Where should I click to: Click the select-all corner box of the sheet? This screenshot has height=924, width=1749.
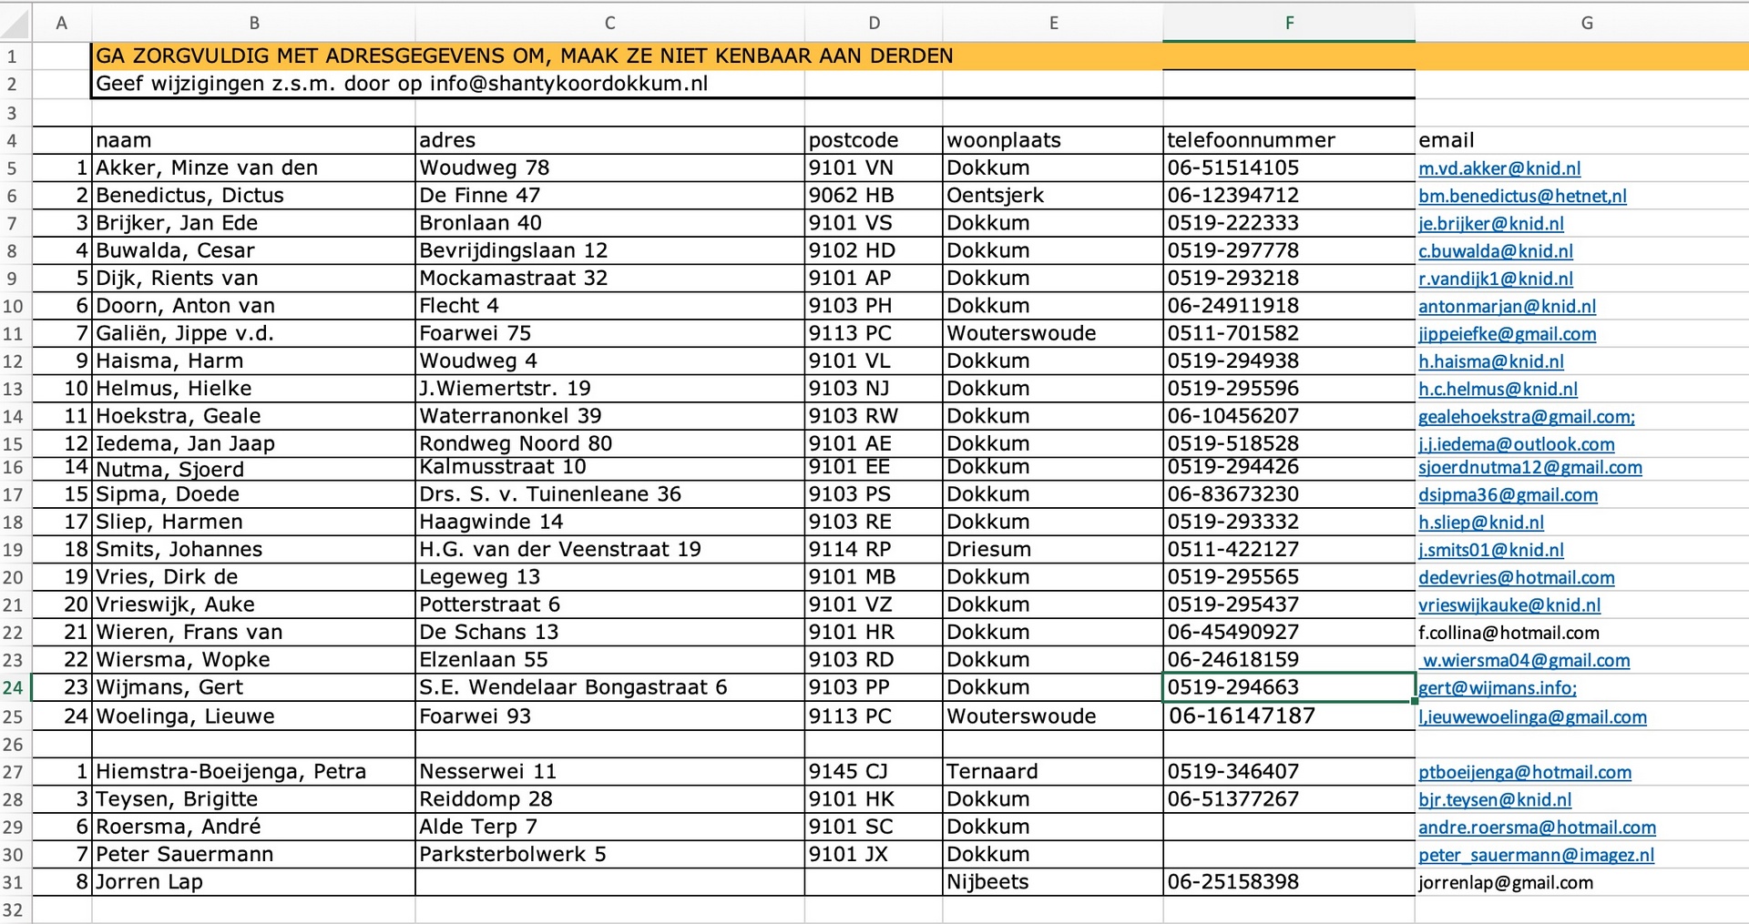pyautogui.click(x=15, y=23)
